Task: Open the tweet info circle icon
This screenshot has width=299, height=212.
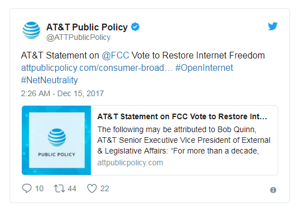Action: (x=273, y=190)
